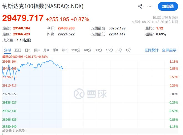The image size is (183, 135).
Task: Click the 全屏显示 link
Action: click(169, 50)
